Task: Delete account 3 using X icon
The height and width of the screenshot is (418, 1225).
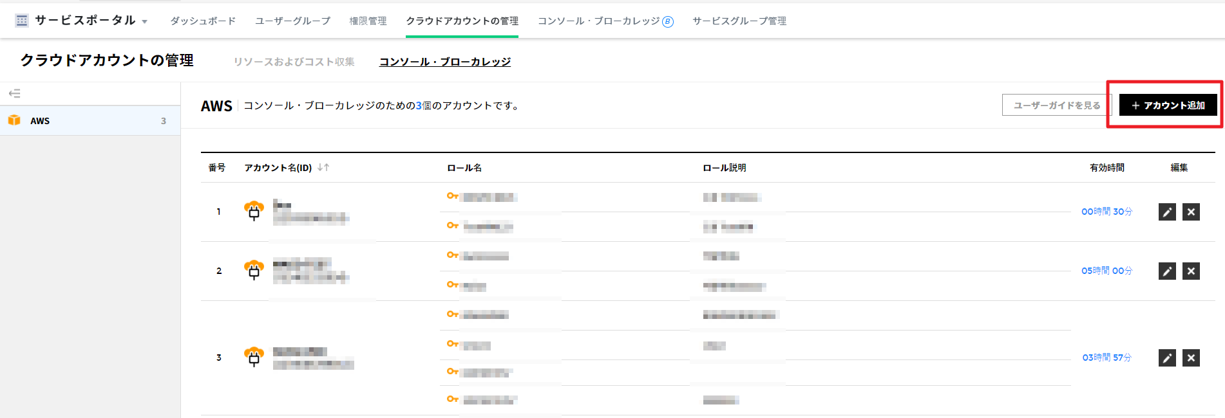Action: [x=1191, y=358]
